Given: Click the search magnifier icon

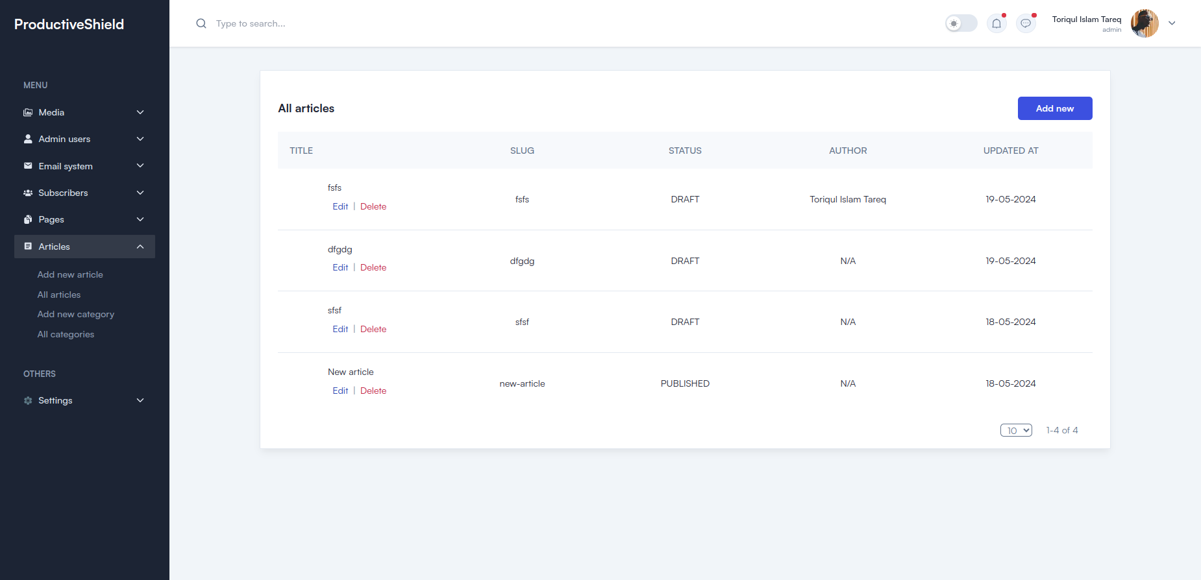Looking at the screenshot, I should click(201, 24).
